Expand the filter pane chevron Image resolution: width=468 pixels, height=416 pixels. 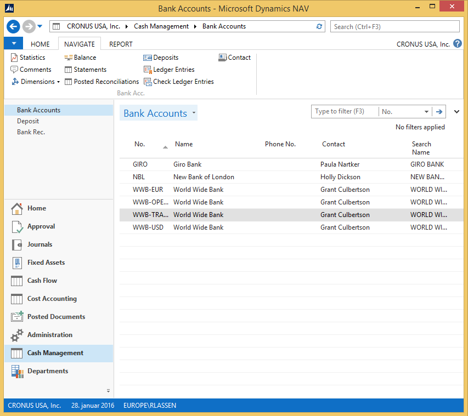[457, 112]
